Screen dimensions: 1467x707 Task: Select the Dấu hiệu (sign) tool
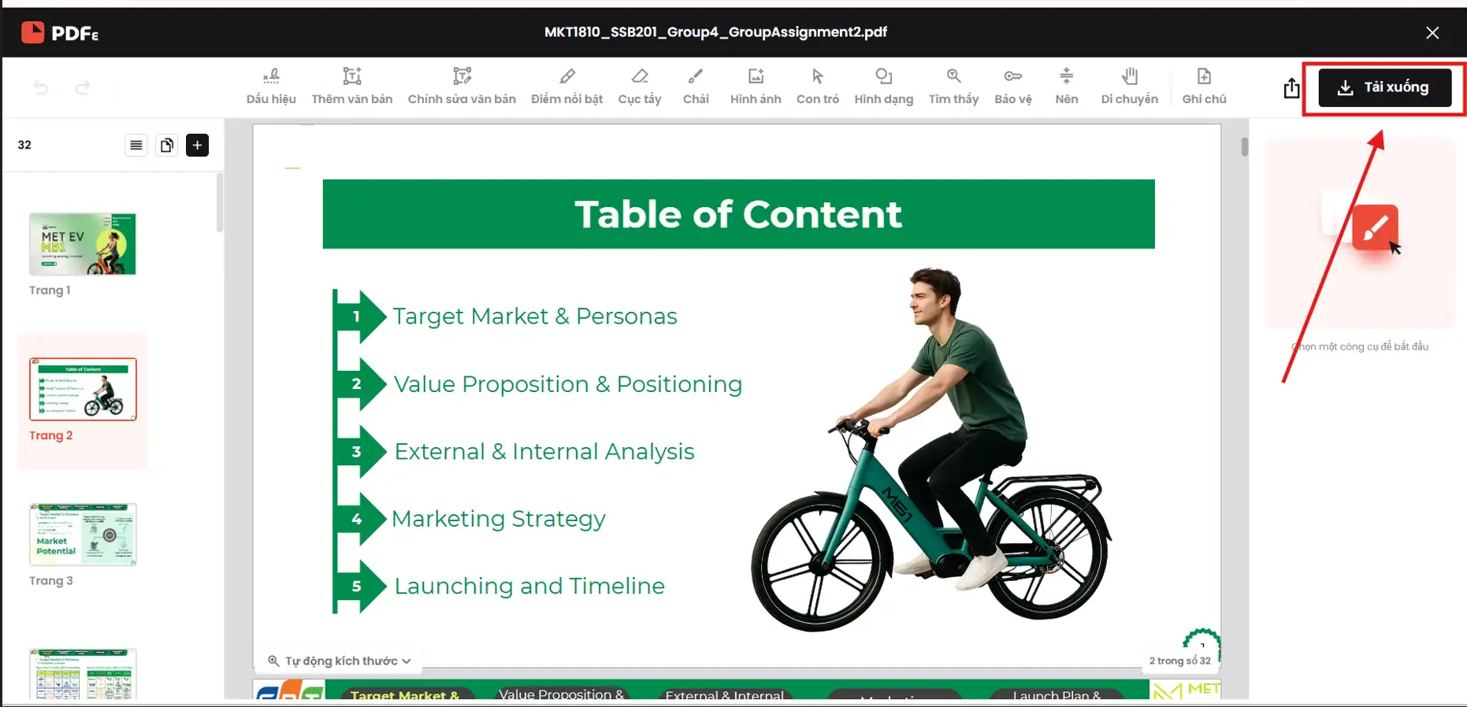coord(271,87)
